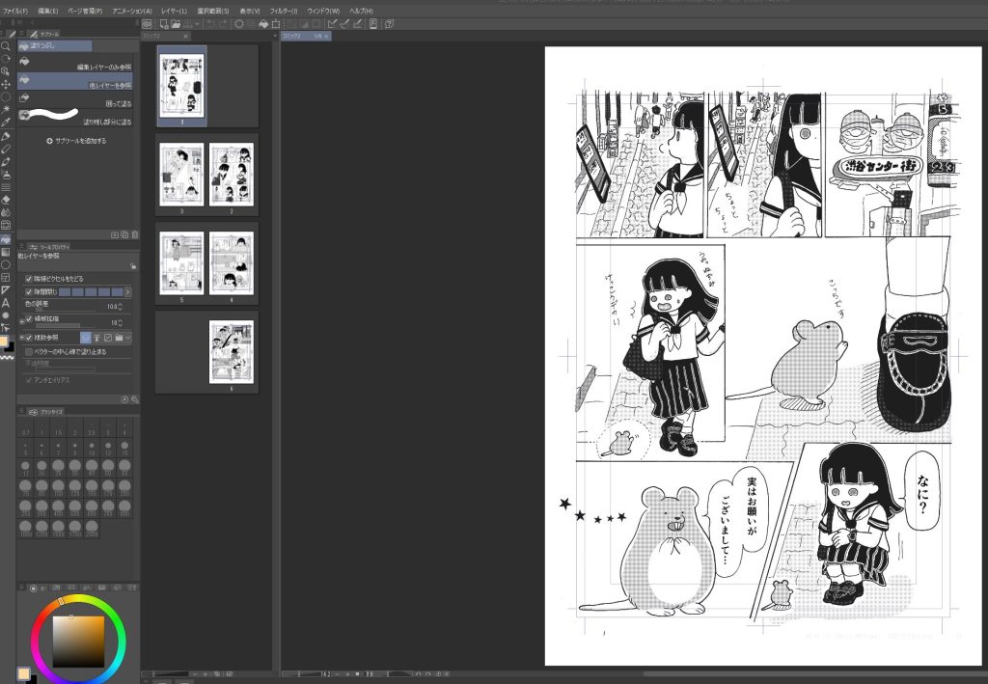This screenshot has width=988, height=684.
Task: Expand the 隙間閉じ level arrow
Action: pos(128,290)
